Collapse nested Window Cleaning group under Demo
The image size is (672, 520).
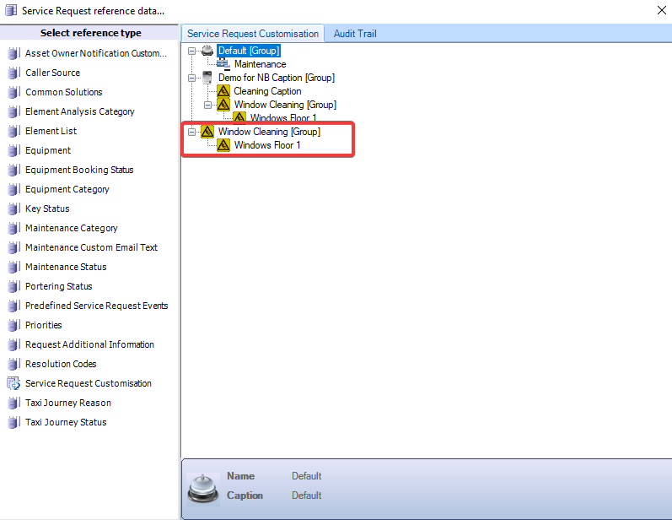[208, 105]
